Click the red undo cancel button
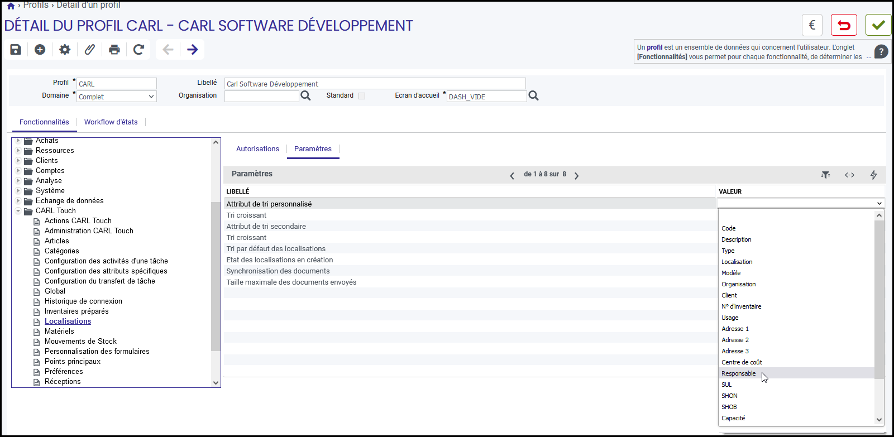This screenshot has height=437, width=894. coord(844,25)
